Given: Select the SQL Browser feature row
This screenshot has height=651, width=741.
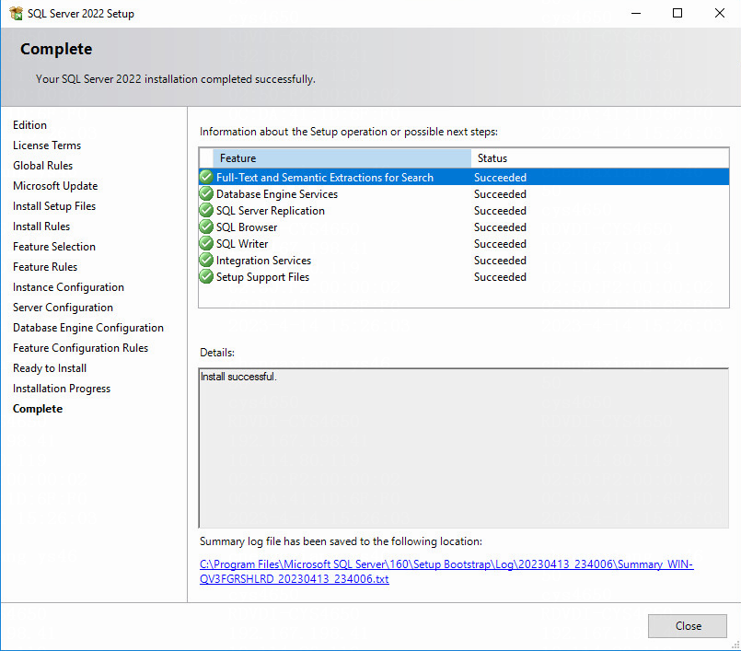Looking at the screenshot, I should point(464,227).
